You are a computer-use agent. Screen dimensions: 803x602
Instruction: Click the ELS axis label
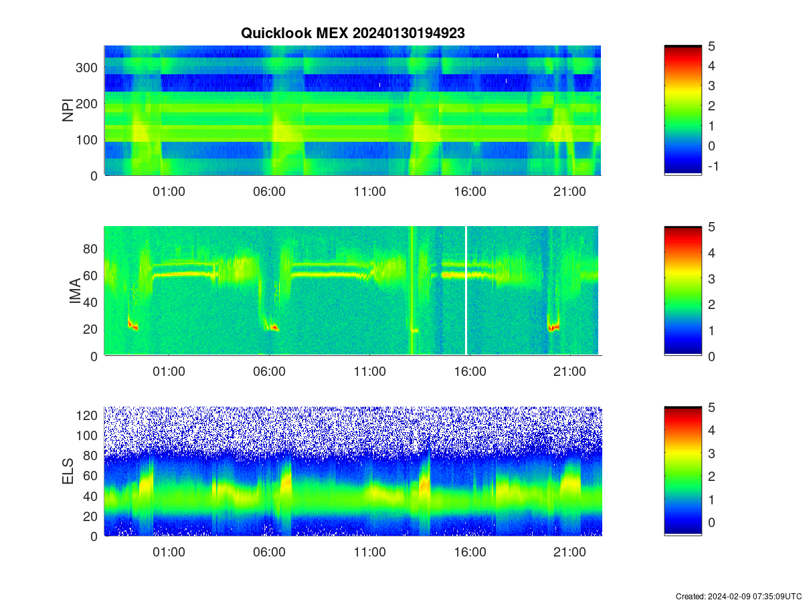click(x=68, y=472)
